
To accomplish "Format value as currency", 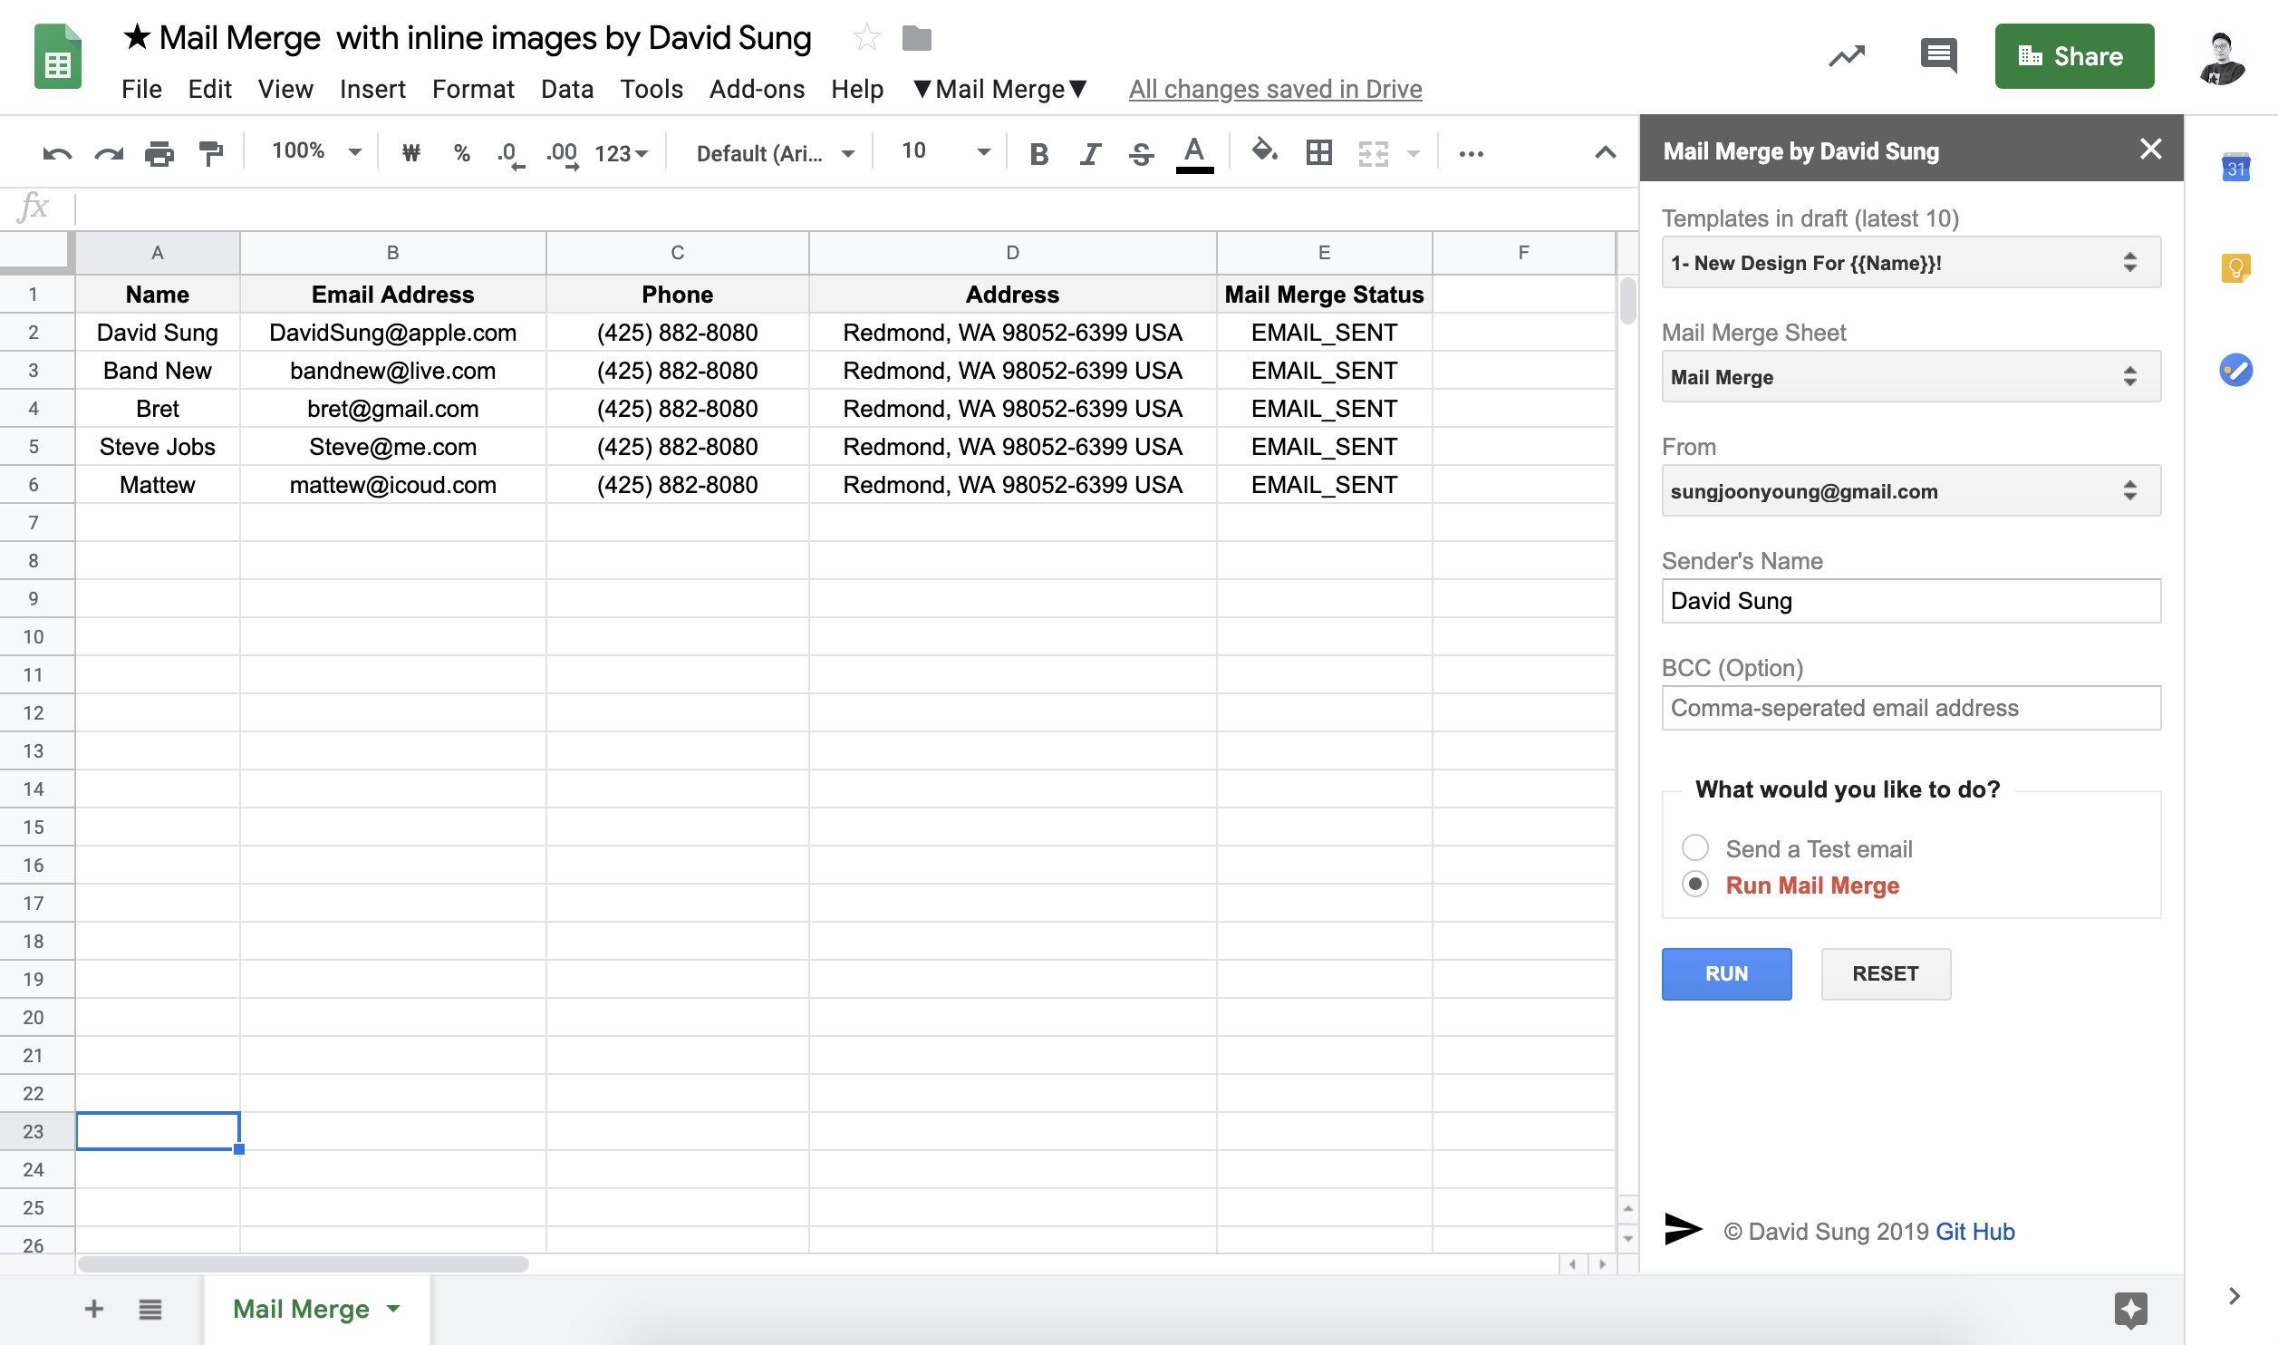I will 410,151.
